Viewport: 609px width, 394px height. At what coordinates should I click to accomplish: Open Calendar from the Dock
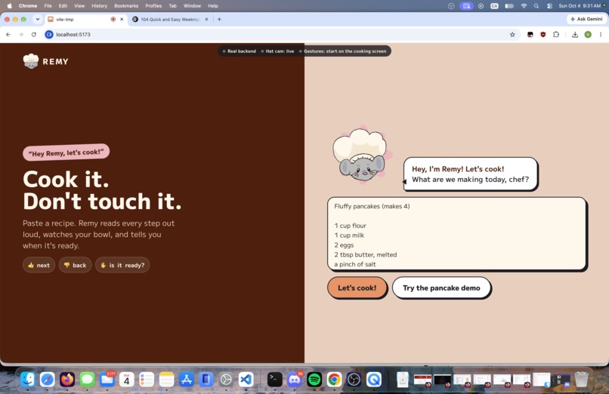(x=127, y=379)
